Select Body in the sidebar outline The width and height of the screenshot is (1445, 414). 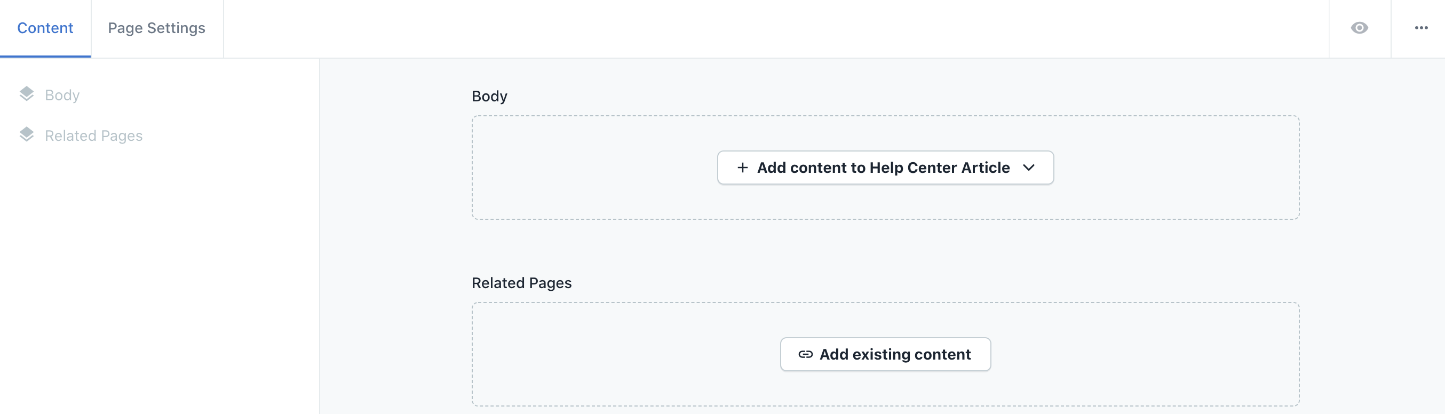[62, 95]
